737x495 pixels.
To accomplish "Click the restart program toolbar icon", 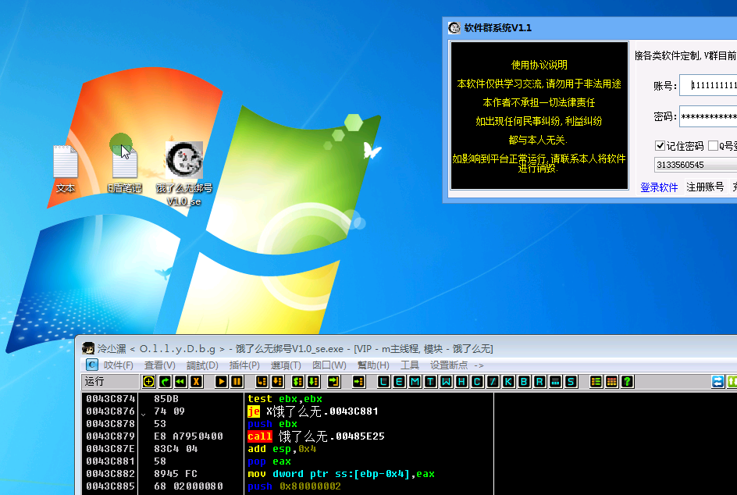I will (165, 382).
